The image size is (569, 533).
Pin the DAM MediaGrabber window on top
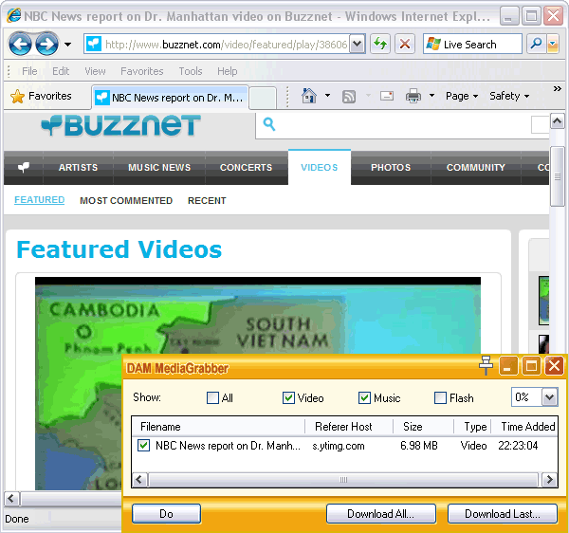[486, 365]
